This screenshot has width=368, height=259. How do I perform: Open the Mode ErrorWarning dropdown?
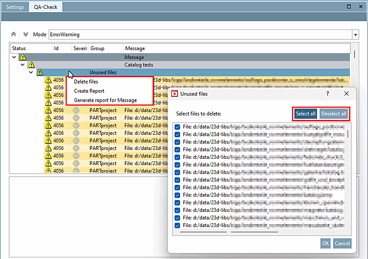(x=356, y=35)
